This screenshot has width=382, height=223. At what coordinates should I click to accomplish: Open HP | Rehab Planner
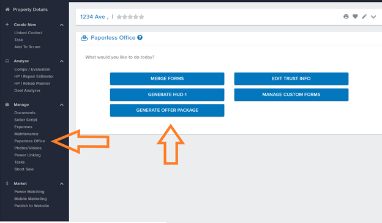pyautogui.click(x=32, y=84)
